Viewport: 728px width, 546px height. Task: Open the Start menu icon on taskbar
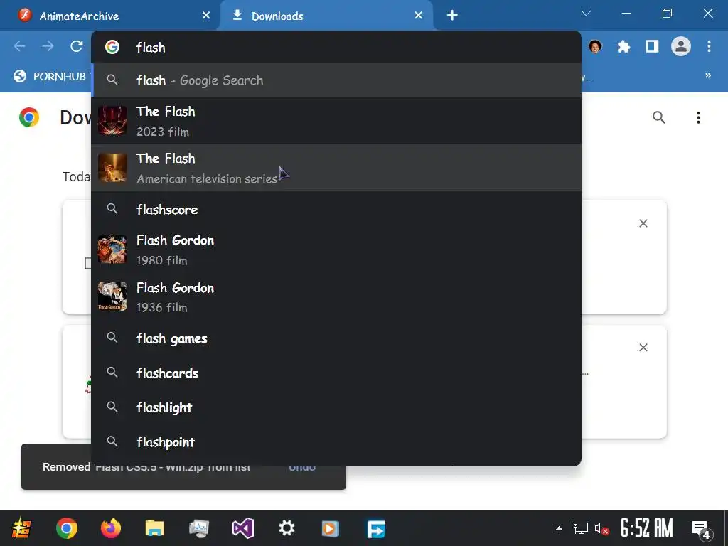point(21,528)
